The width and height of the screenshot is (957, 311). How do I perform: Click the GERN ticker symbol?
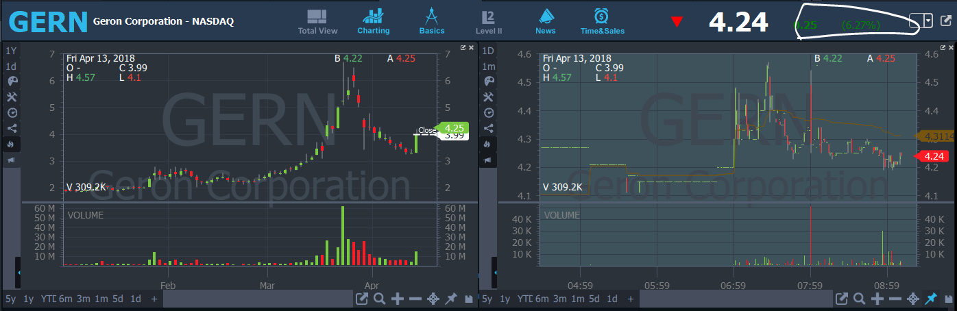point(48,22)
